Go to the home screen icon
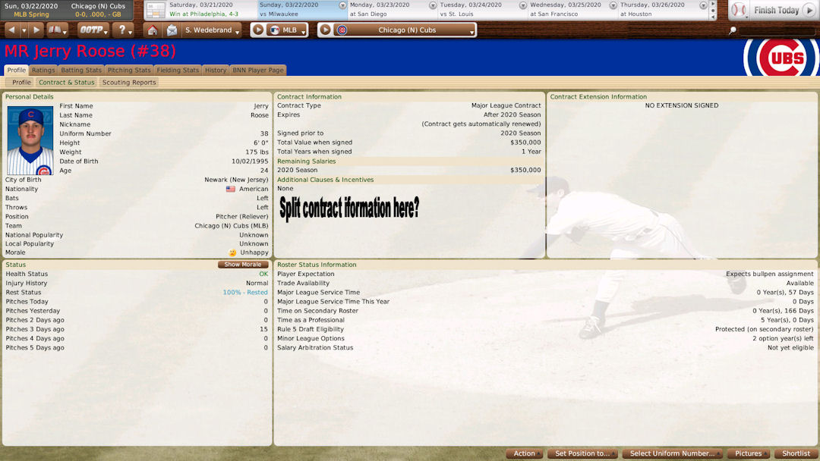The height and width of the screenshot is (461, 820). [153, 30]
